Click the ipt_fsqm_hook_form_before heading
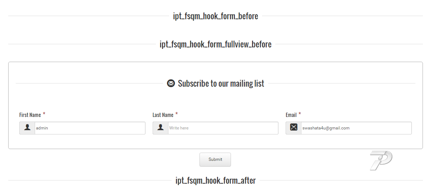 (216, 16)
